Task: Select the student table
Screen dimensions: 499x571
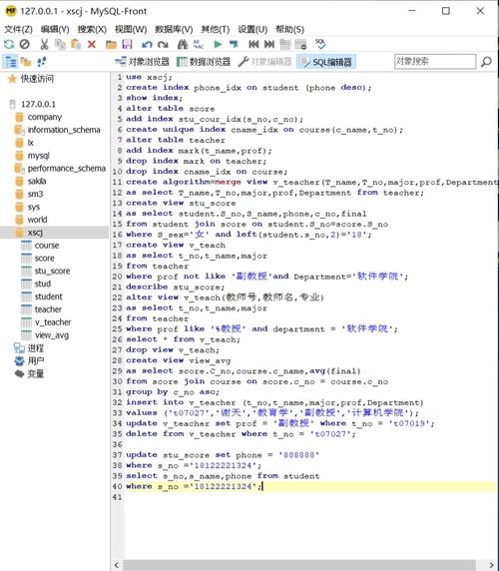Action: [x=49, y=296]
